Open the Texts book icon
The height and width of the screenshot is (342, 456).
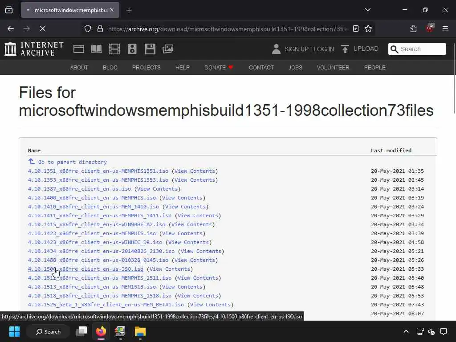tap(97, 49)
